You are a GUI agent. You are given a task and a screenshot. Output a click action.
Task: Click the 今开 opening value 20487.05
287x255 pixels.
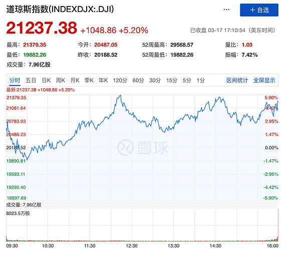pyautogui.click(x=106, y=45)
